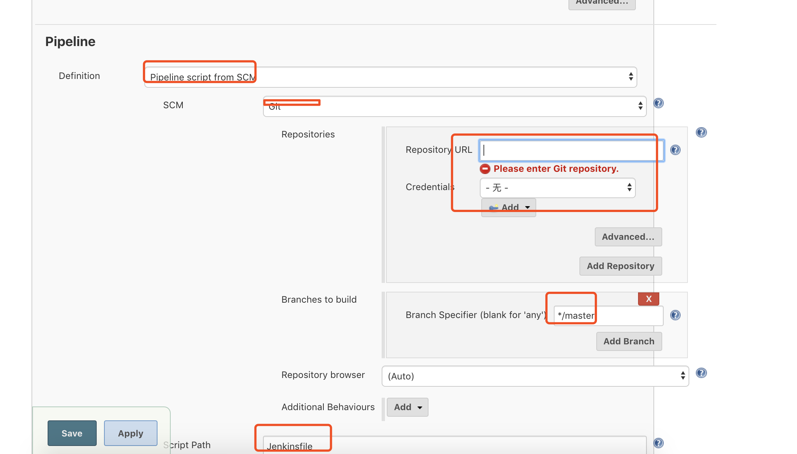The width and height of the screenshot is (797, 454).
Task: Click the error icon next to Git repository warning
Action: 485,169
